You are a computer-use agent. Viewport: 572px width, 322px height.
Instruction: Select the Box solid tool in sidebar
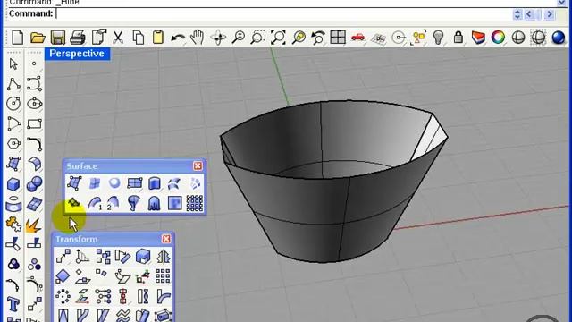(13, 184)
